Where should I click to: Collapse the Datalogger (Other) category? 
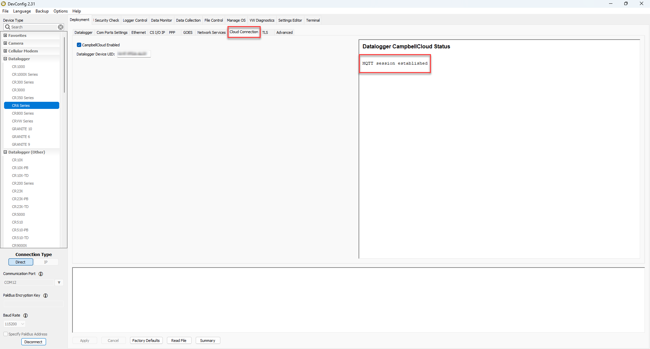(5, 152)
